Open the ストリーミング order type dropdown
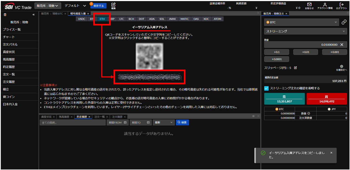The image size is (350, 170). pos(305,31)
